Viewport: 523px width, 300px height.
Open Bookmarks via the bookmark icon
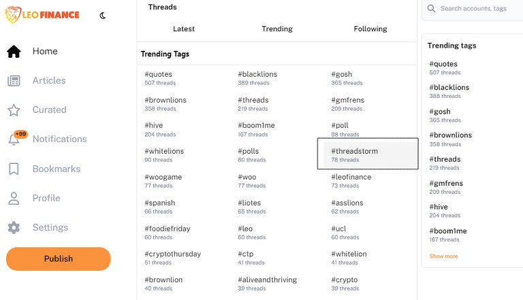[14, 169]
